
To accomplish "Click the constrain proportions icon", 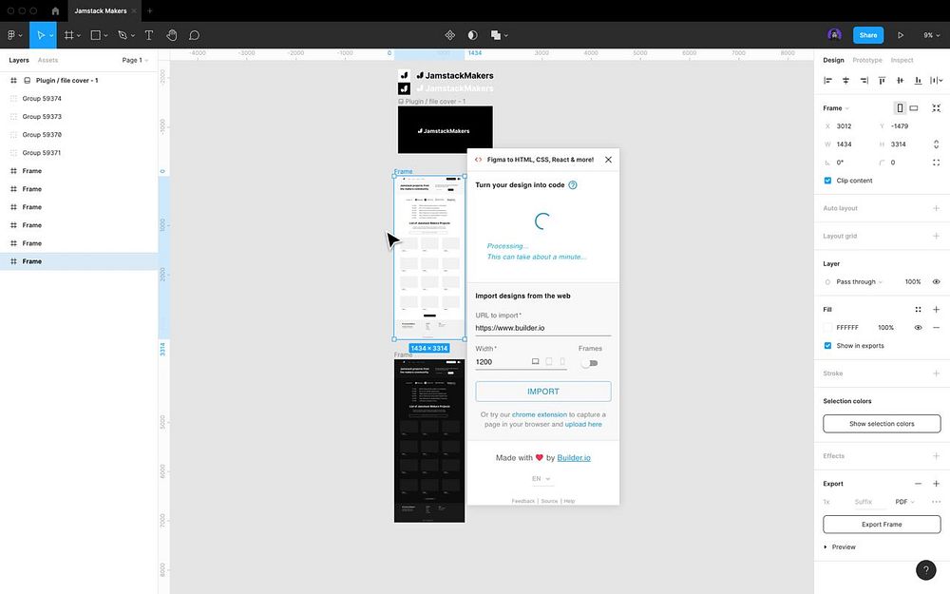I will pos(936,144).
